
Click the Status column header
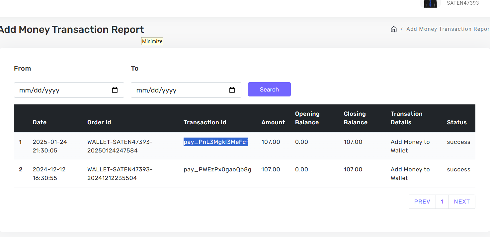(x=456, y=122)
